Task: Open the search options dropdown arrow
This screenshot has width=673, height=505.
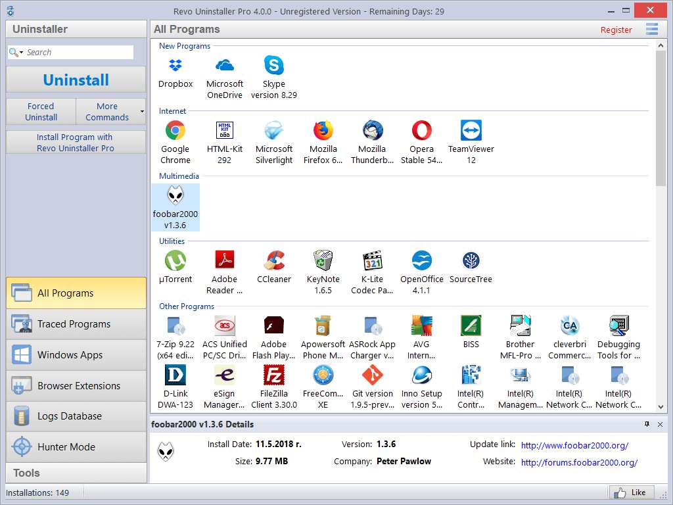Action: 21,51
